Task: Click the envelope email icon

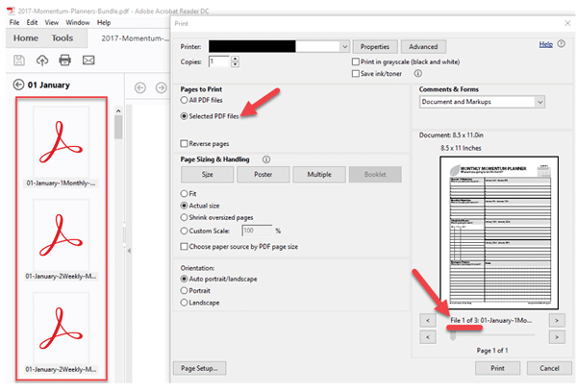Action: coord(88,60)
